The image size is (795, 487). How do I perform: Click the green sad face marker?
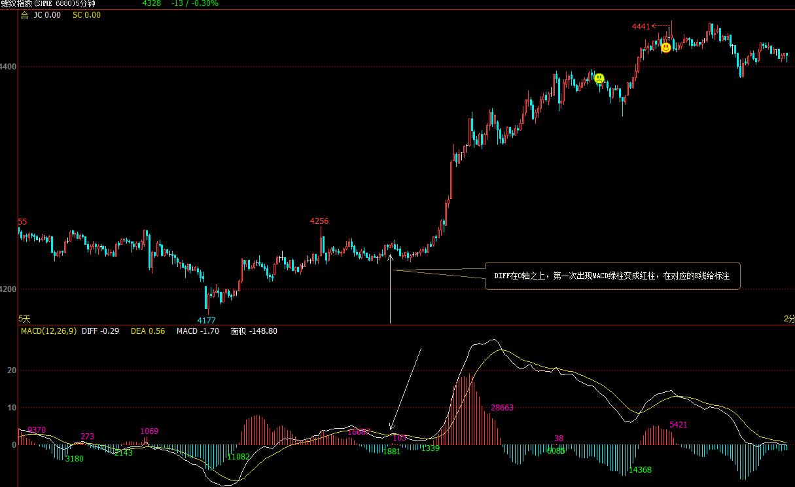click(x=599, y=79)
